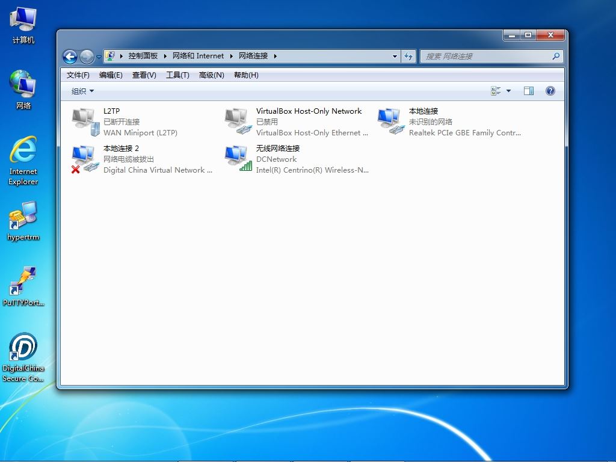Click the 已禁用 status text

click(266, 122)
